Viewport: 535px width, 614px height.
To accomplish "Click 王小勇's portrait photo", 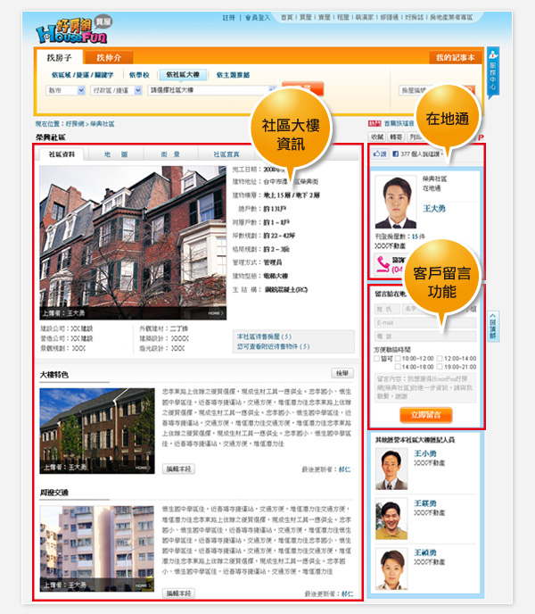I will click(x=391, y=469).
